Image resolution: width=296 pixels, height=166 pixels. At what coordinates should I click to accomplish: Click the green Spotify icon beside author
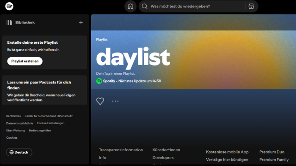point(99,81)
